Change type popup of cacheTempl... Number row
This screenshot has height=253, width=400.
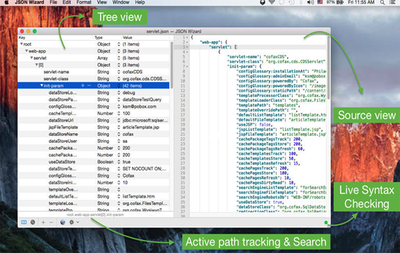pos(119,113)
